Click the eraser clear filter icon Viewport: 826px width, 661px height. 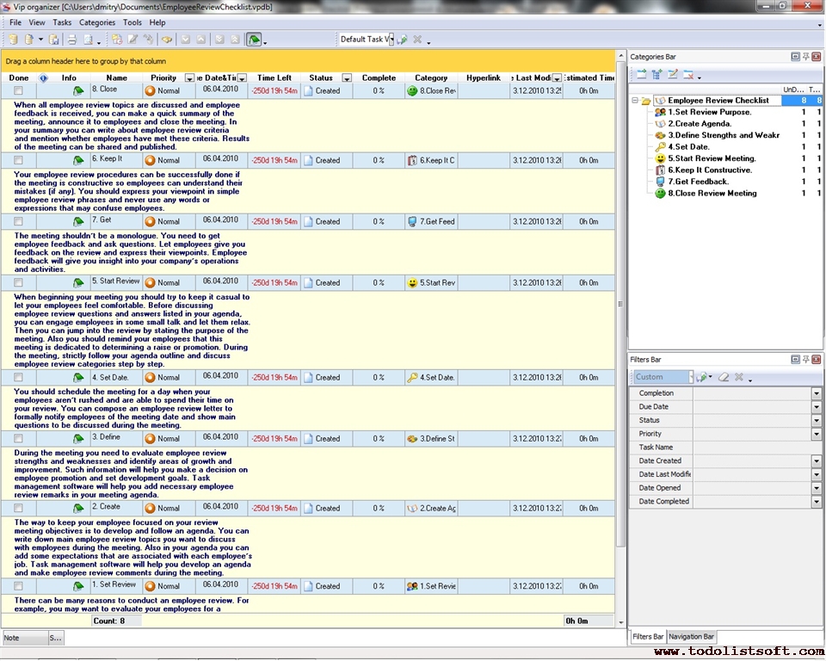coord(724,377)
